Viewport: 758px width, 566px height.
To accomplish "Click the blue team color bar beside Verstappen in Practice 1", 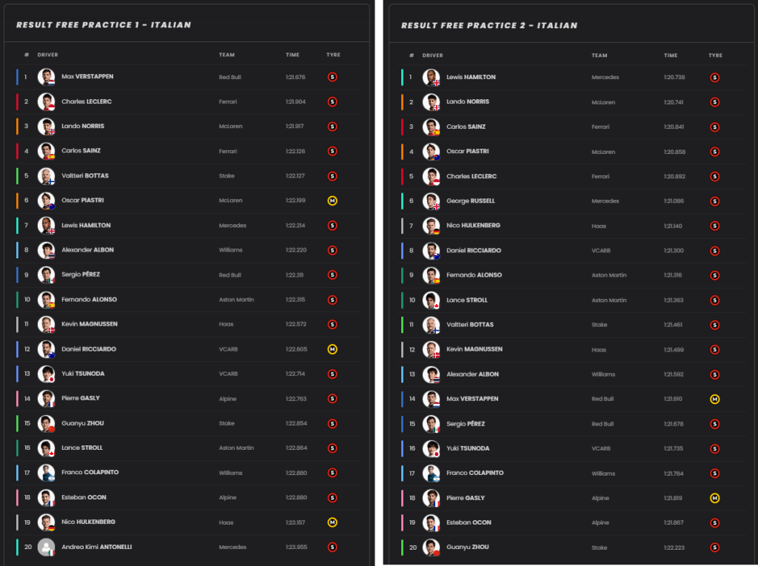I will coord(17,77).
